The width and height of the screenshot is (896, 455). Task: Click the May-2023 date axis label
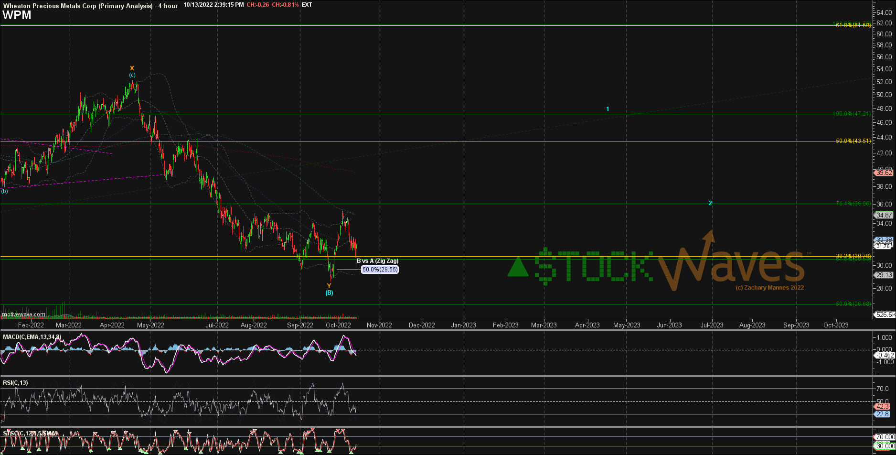627,325
